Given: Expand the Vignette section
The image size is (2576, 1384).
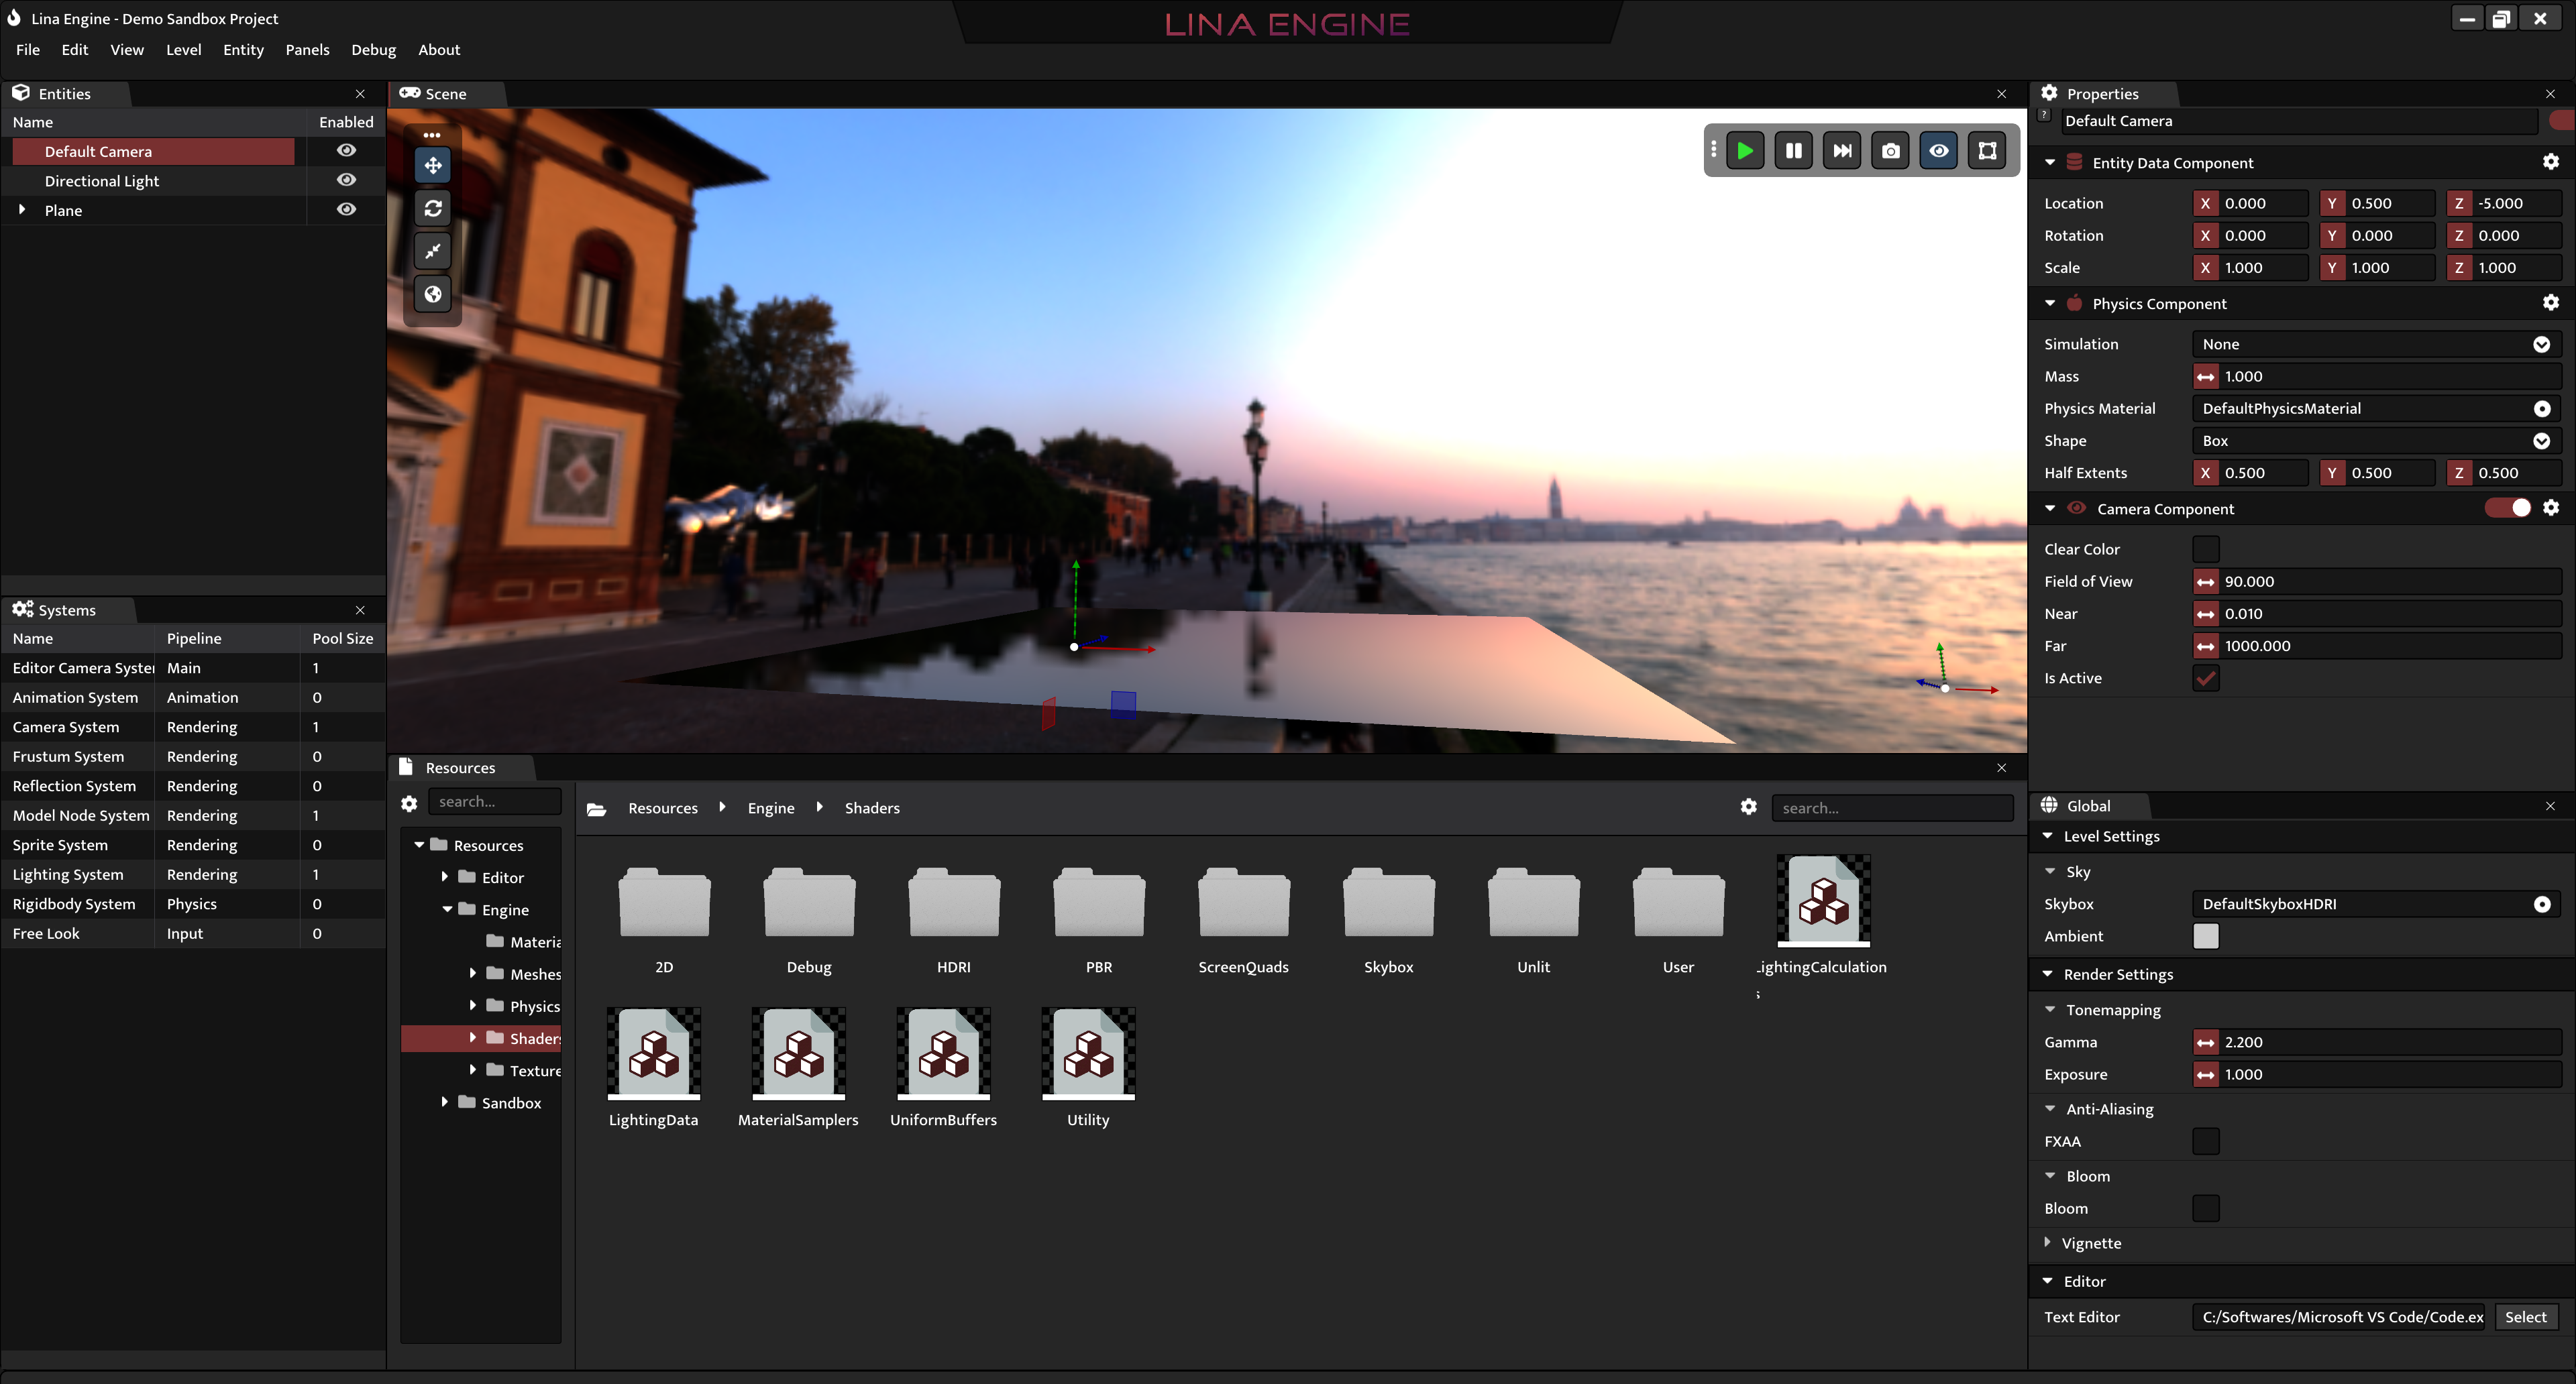Looking at the screenshot, I should click(x=2047, y=1242).
